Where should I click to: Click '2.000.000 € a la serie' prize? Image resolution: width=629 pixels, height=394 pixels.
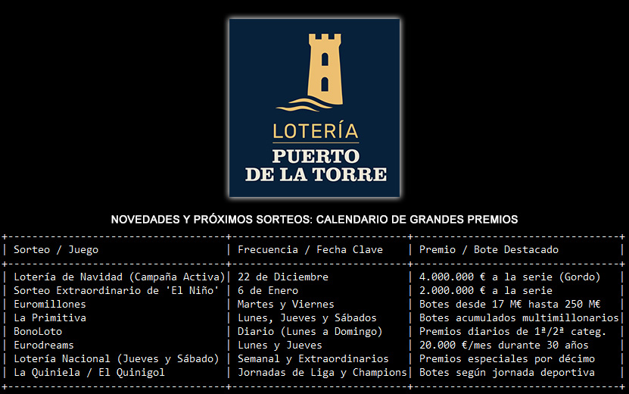click(486, 291)
